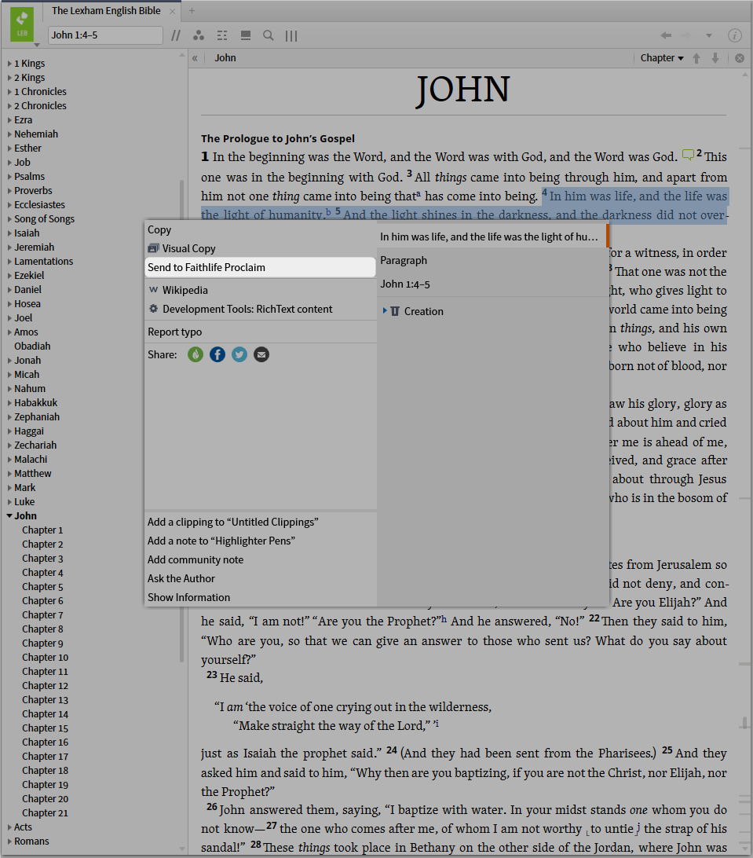The height and width of the screenshot is (858, 753).
Task: Expand the Psalms book in contents
Action: tap(9, 177)
